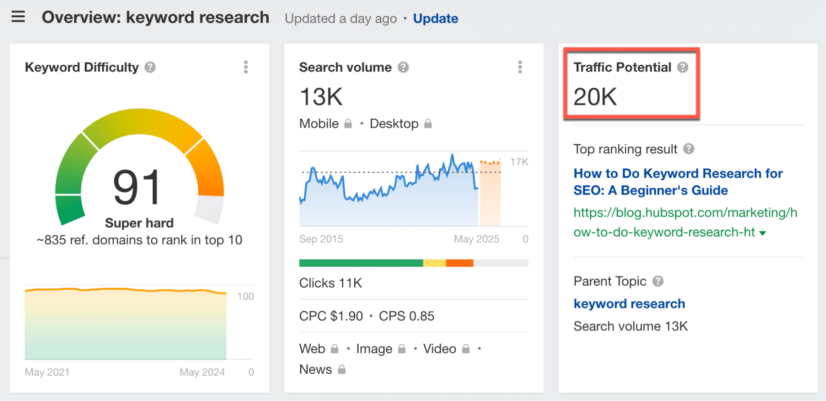Click the green segment of clicks bar

[361, 263]
